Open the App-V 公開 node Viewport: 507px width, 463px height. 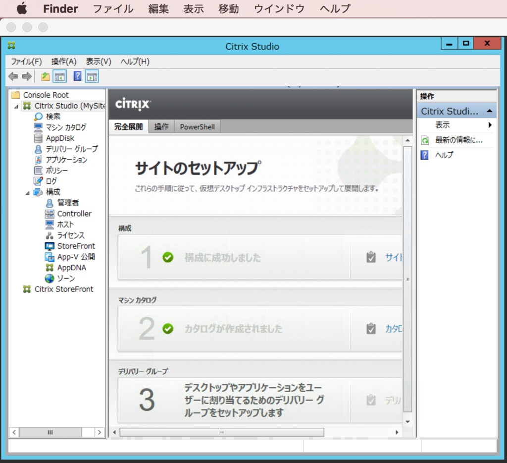click(x=76, y=257)
